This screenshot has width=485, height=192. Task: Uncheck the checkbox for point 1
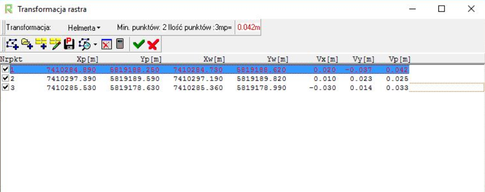click(5, 69)
